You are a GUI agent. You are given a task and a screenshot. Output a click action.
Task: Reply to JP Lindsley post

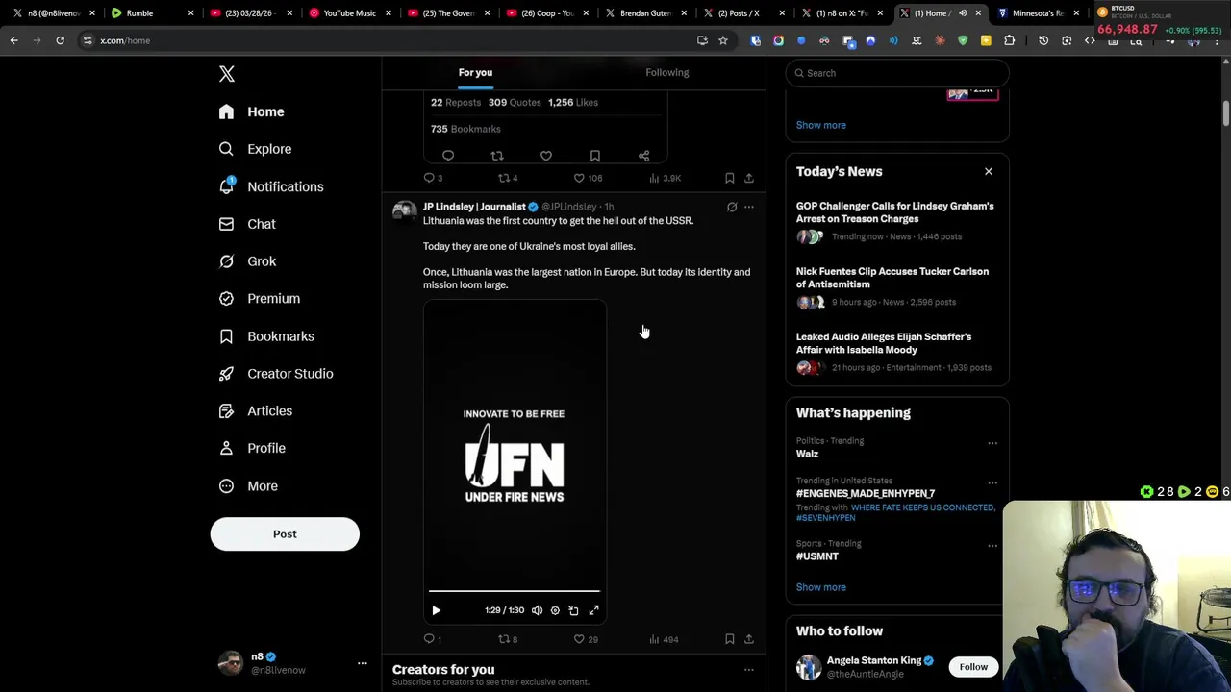(429, 639)
